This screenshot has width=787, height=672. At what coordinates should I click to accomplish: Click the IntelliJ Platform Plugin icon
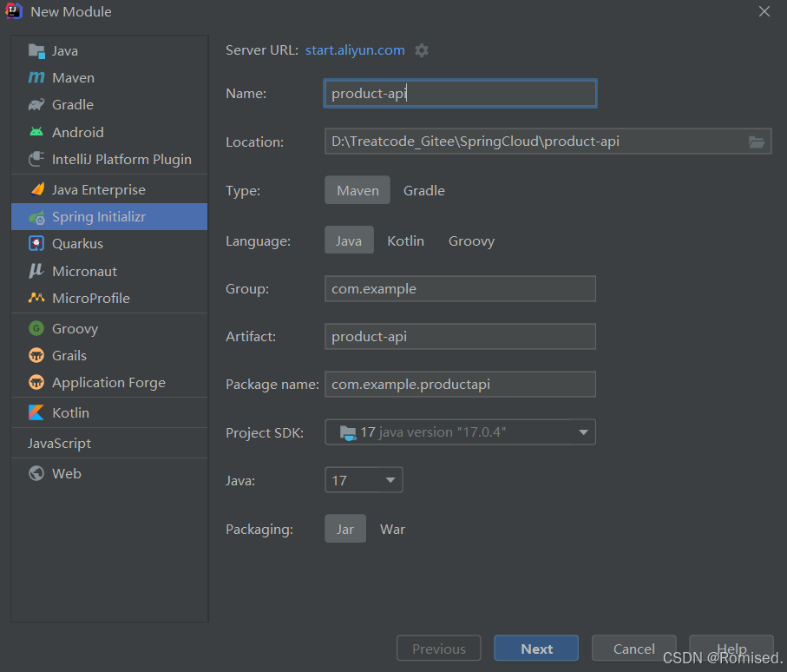point(36,159)
